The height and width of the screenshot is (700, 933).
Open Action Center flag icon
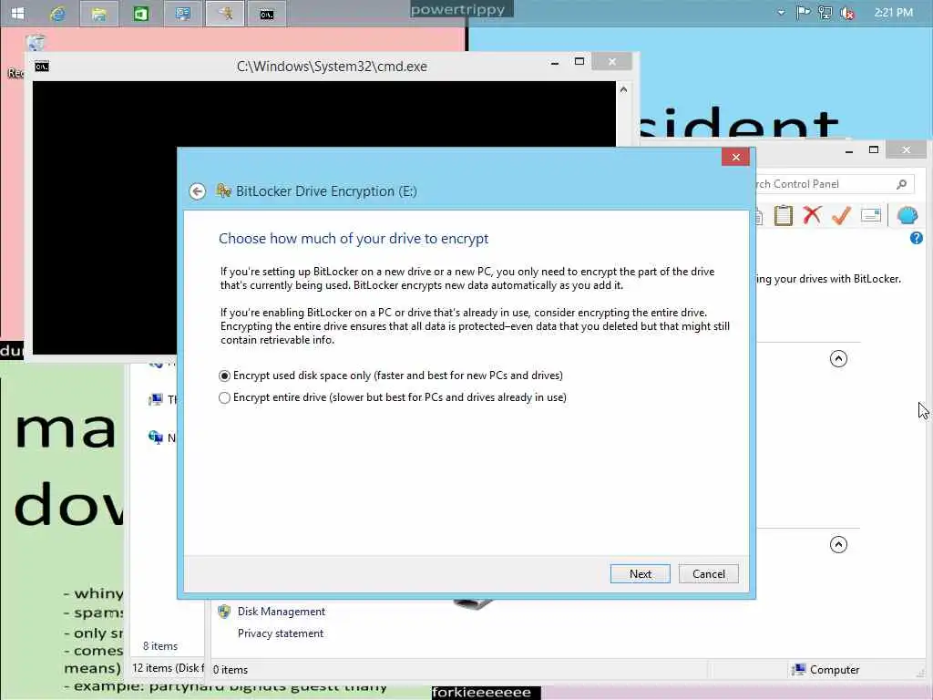pos(803,13)
